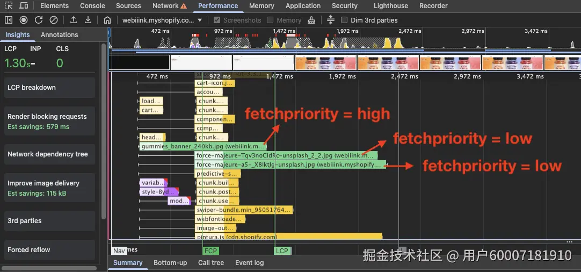Screen dimensions: 581x272
Task: Open the Sources tab
Action: coord(128,5)
